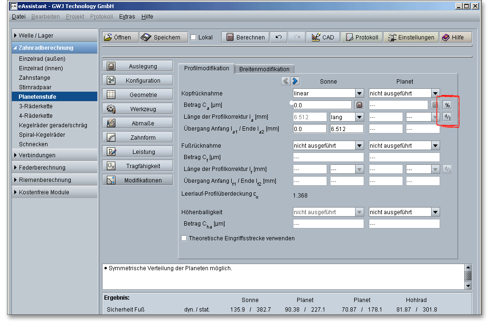Image resolution: width=489 pixels, height=322 pixels.
Task: Open the Tragfähigkeit panel button
Action: point(137,166)
